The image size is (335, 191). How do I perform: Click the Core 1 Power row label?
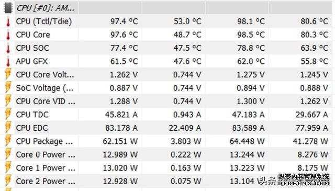pos(46,168)
